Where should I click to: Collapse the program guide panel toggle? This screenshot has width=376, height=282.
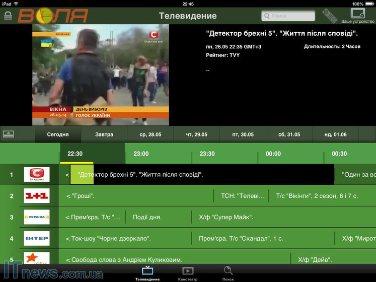tap(9, 134)
